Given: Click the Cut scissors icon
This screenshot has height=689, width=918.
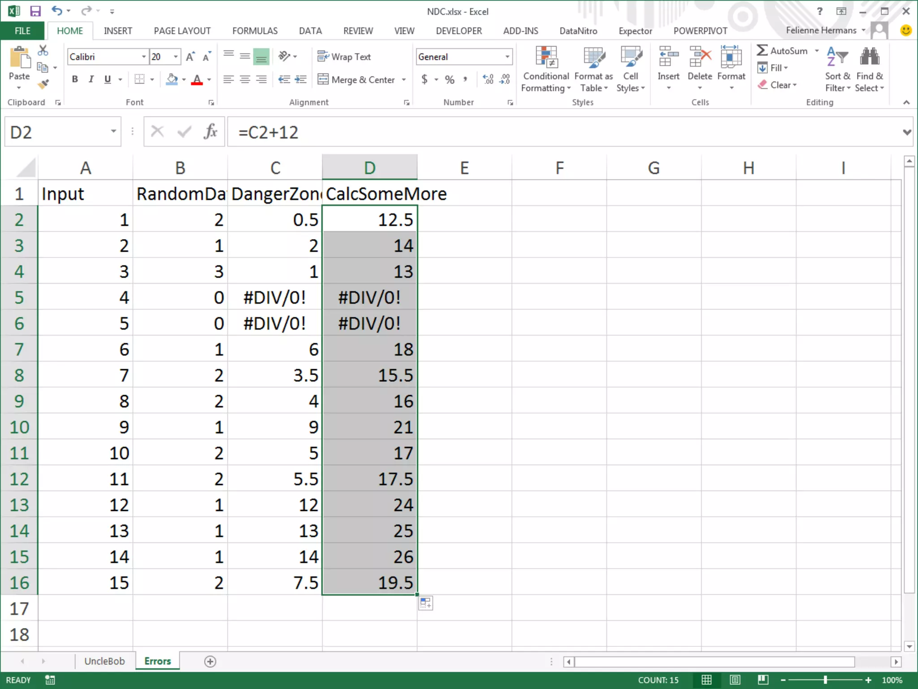Looking at the screenshot, I should click(x=43, y=50).
